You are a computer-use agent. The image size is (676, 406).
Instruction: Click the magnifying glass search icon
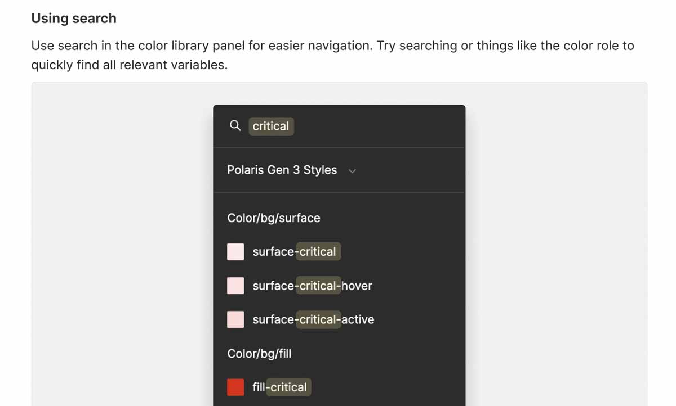click(x=235, y=126)
